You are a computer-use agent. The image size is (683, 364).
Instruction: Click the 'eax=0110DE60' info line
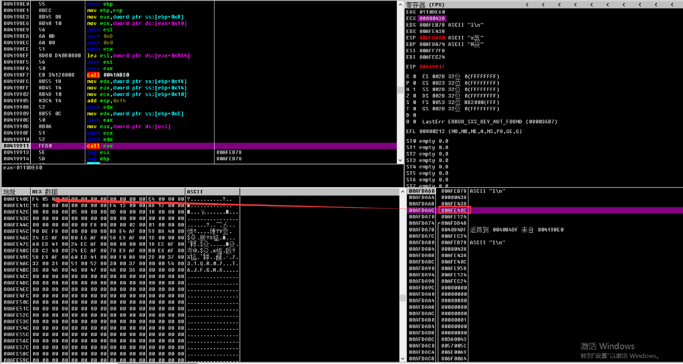click(23, 167)
